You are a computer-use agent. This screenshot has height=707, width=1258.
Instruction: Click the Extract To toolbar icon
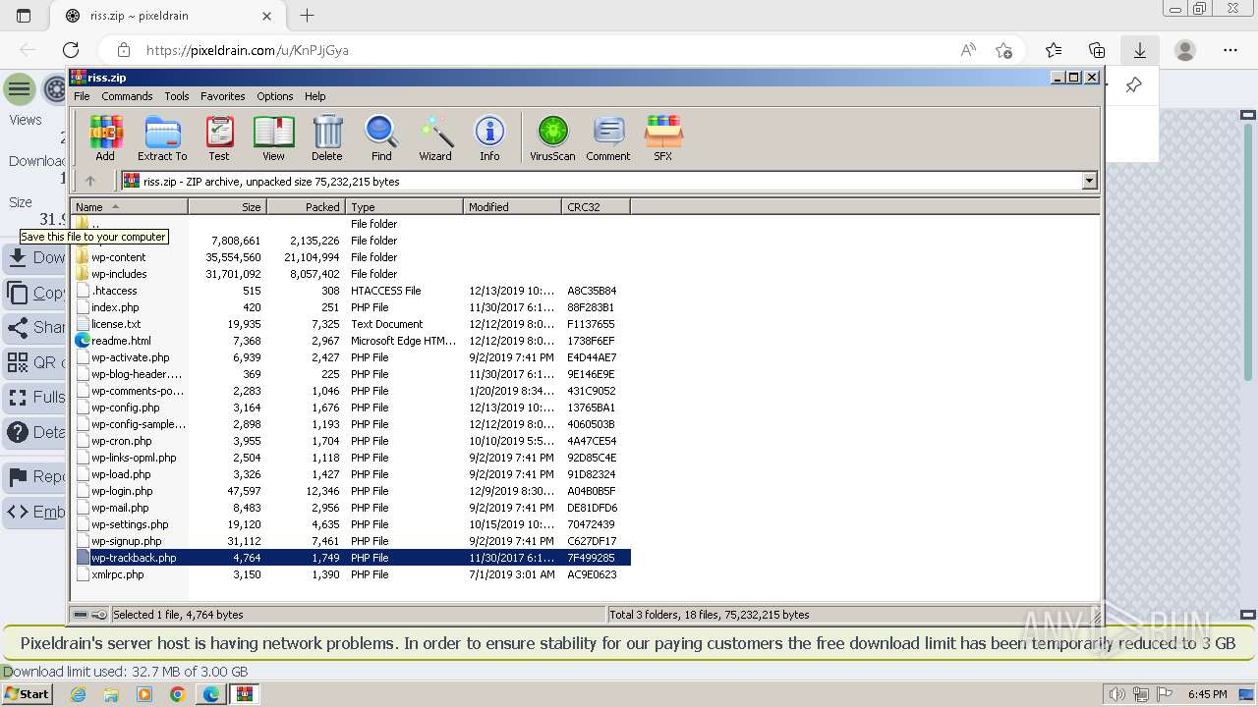162,137
